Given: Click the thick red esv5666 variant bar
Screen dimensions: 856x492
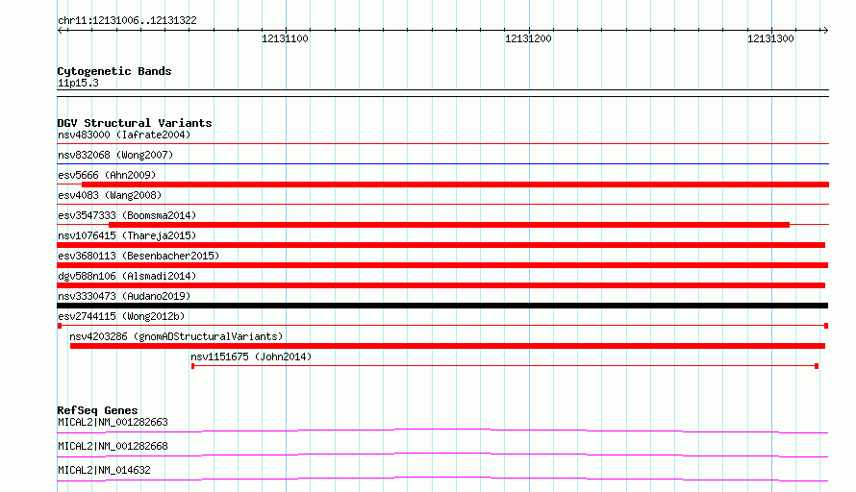Looking at the screenshot, I should click(455, 184).
